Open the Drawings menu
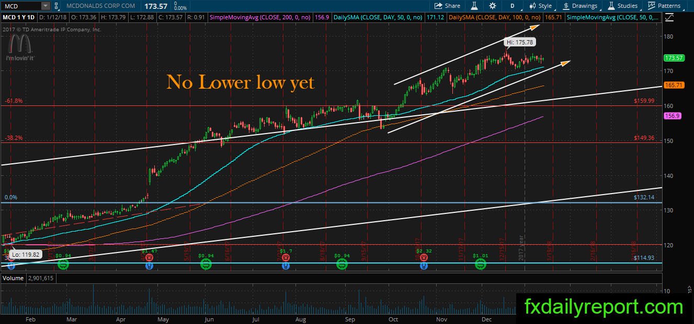 click(579, 6)
